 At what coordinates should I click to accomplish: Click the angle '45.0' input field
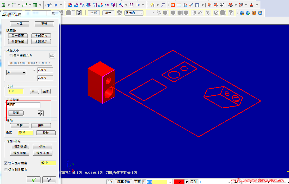(x=26, y=133)
